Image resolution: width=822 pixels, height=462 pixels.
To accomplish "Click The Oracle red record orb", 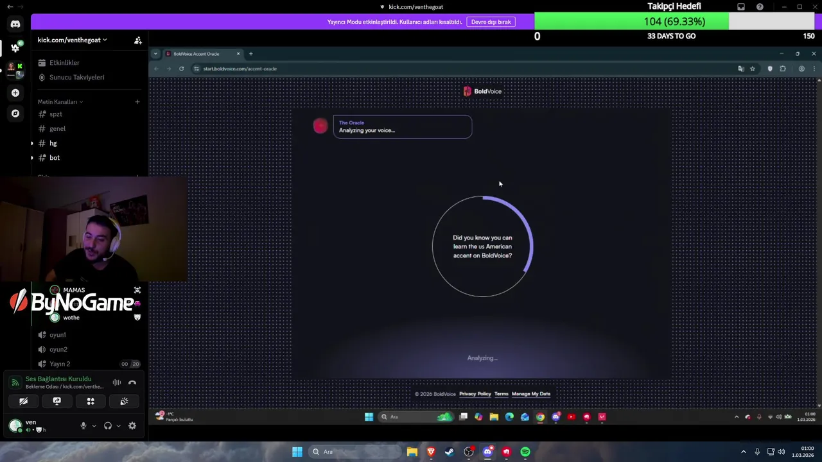I will [x=320, y=126].
